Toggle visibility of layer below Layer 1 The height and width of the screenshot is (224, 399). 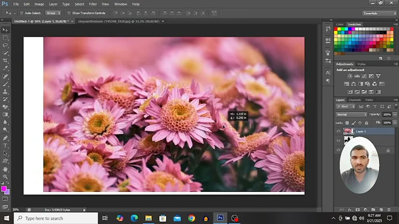coord(339,140)
